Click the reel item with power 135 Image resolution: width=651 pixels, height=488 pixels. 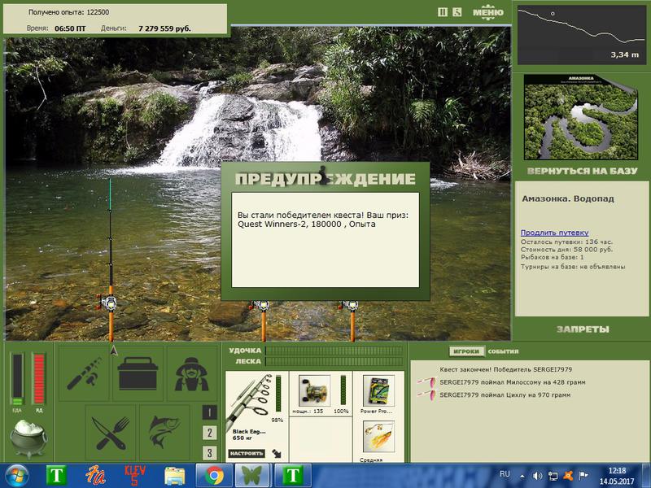coord(314,391)
